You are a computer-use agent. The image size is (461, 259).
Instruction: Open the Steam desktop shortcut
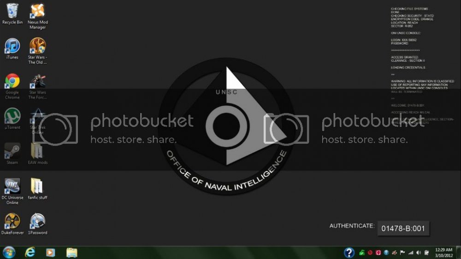coord(12,154)
